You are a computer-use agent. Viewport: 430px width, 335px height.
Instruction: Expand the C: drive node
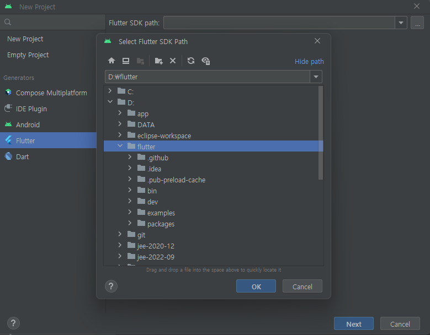coord(110,90)
